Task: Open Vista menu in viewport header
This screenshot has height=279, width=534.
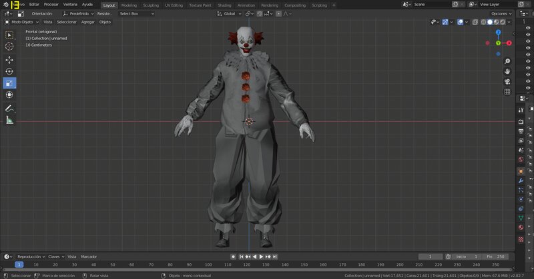Action: point(48,22)
